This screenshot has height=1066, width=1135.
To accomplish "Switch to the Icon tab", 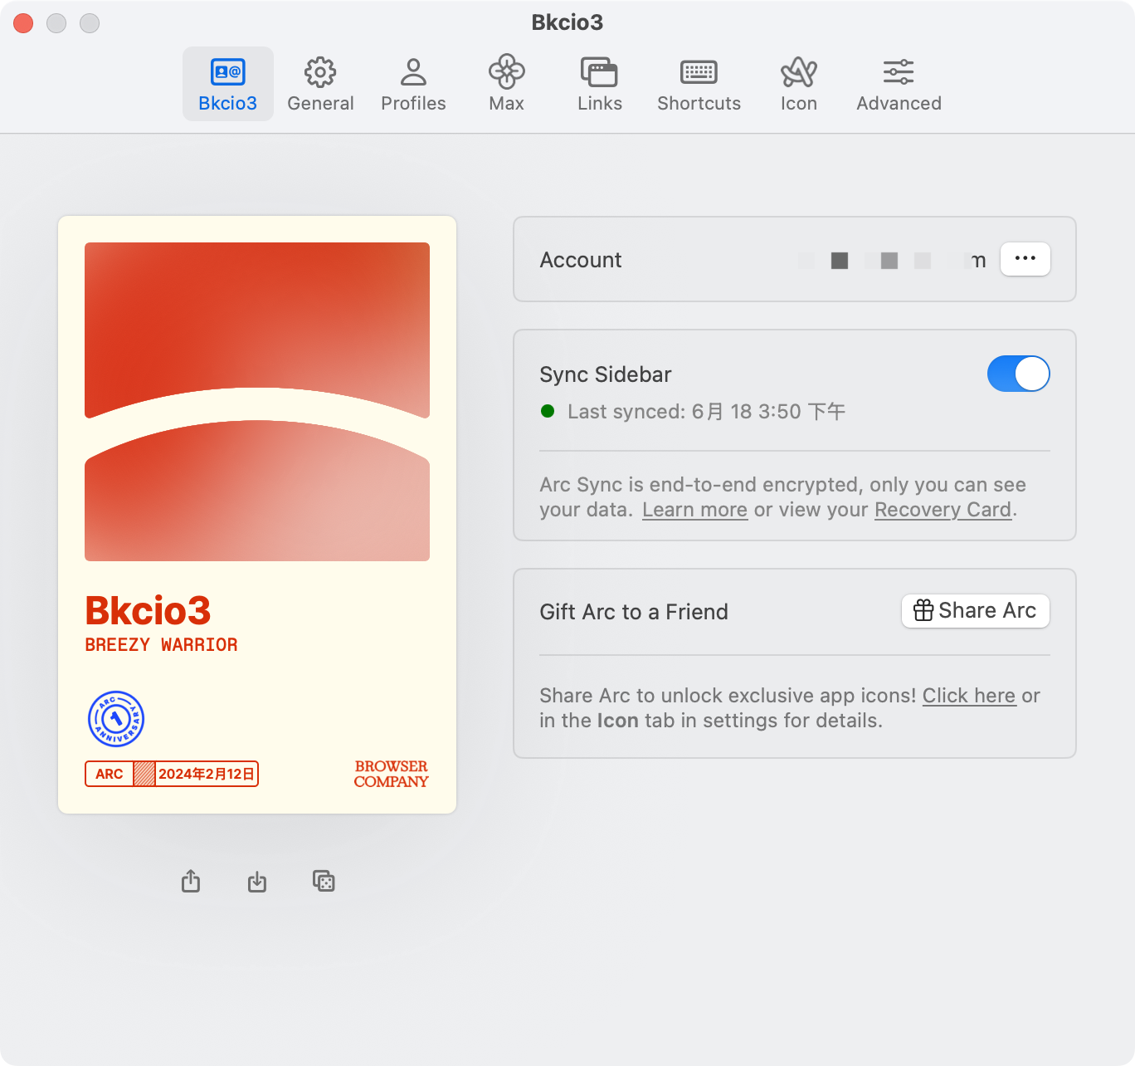I will click(x=799, y=84).
